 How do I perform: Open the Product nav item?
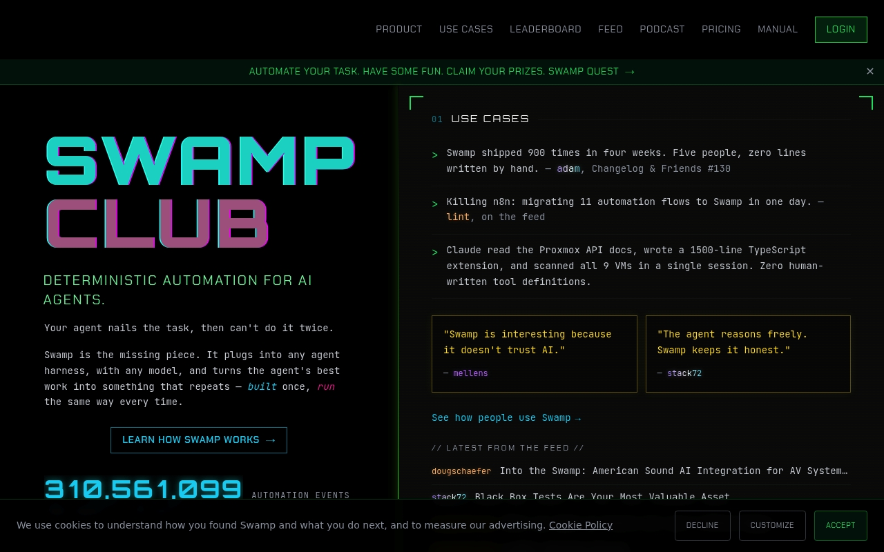point(398,29)
